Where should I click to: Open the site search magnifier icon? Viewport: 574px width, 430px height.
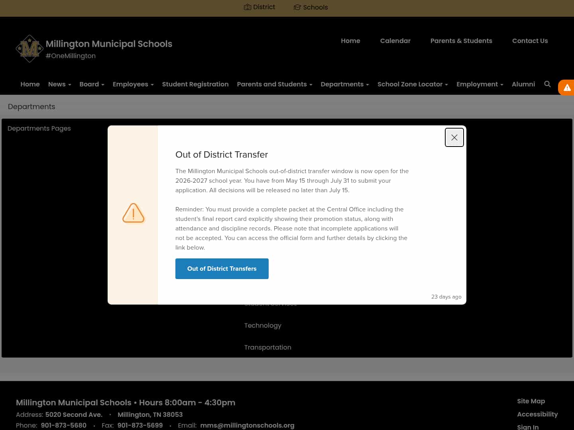pos(547,84)
